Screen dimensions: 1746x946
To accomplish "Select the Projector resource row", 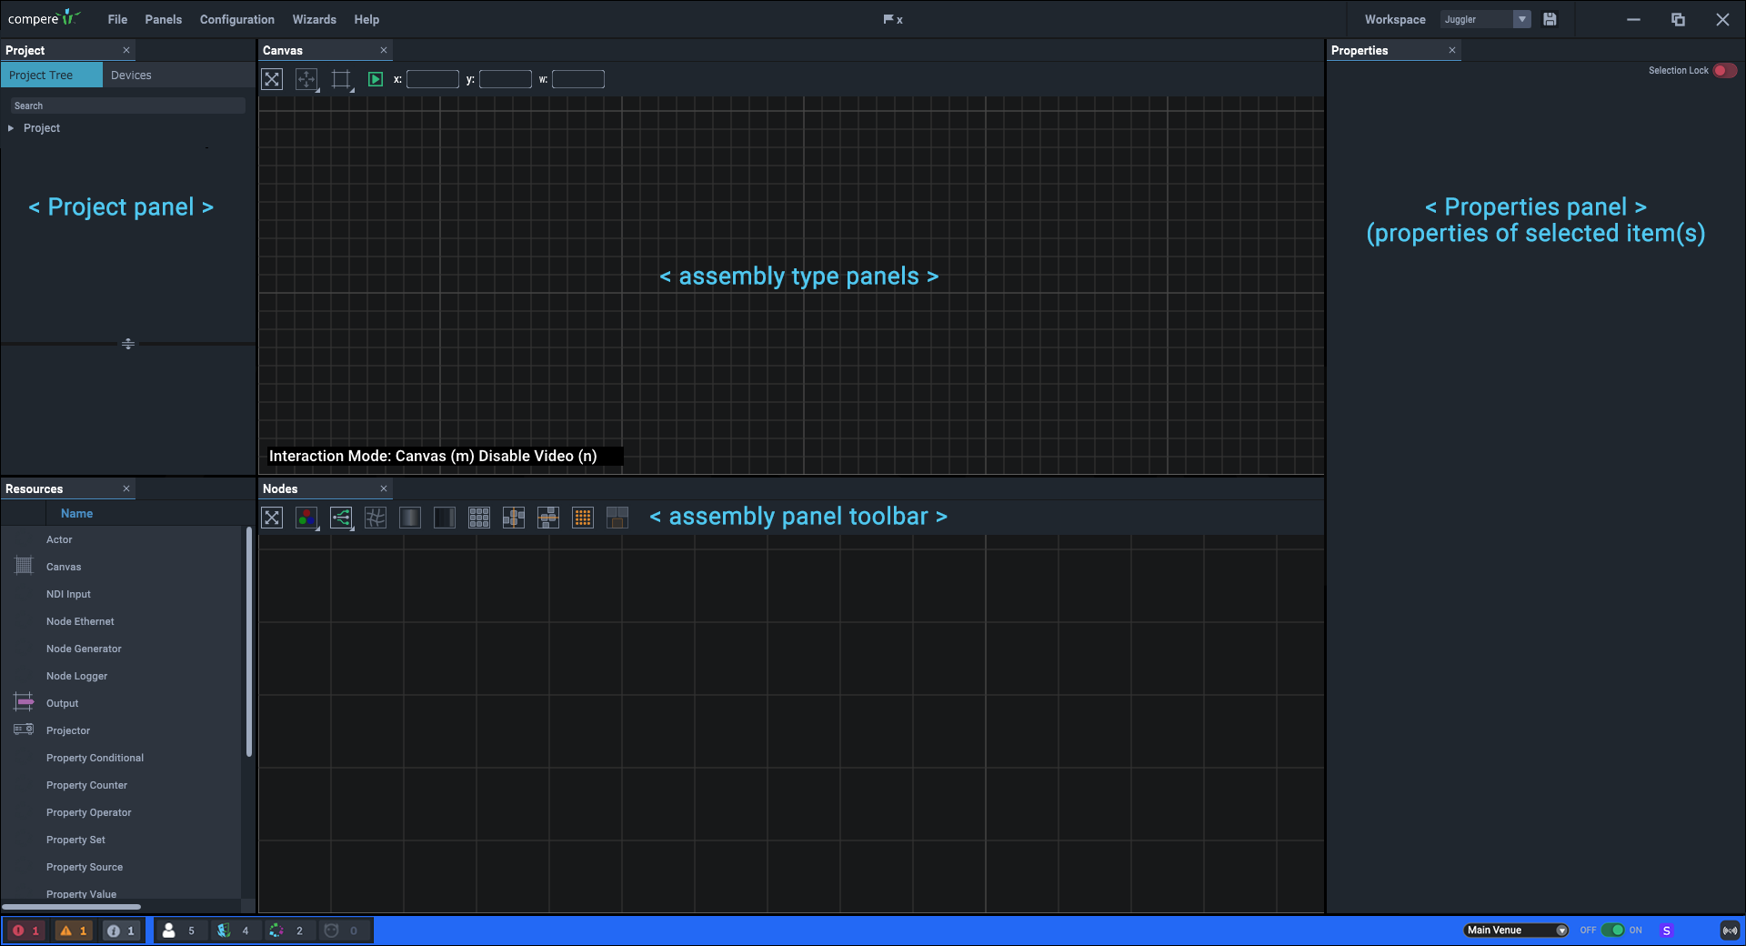I will 121,731.
